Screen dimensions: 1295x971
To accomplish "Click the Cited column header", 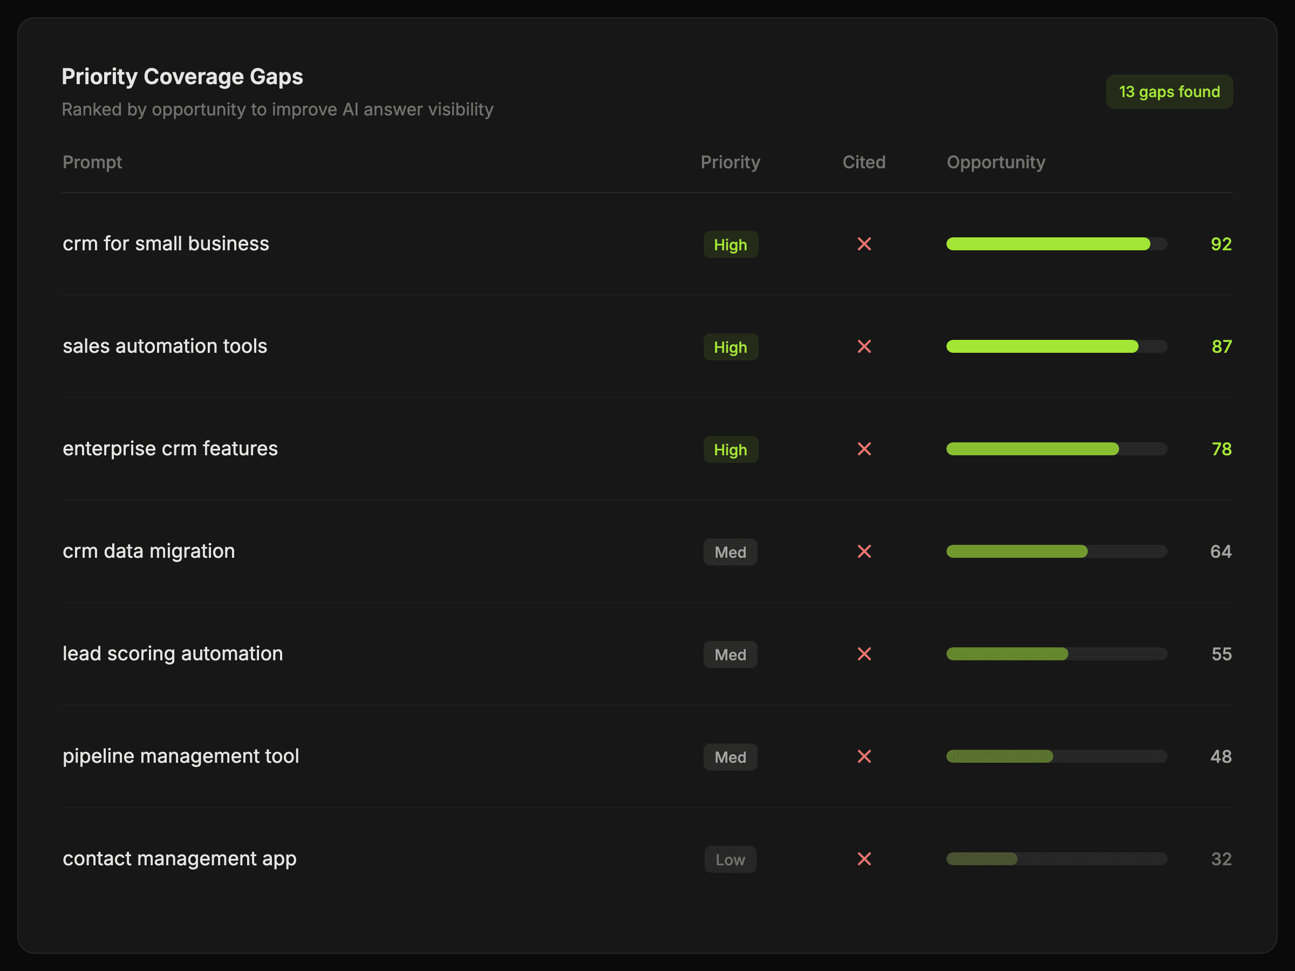I will [x=863, y=162].
